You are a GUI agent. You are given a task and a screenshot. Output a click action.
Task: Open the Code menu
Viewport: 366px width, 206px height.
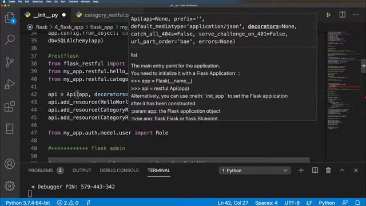tap(11, 2)
